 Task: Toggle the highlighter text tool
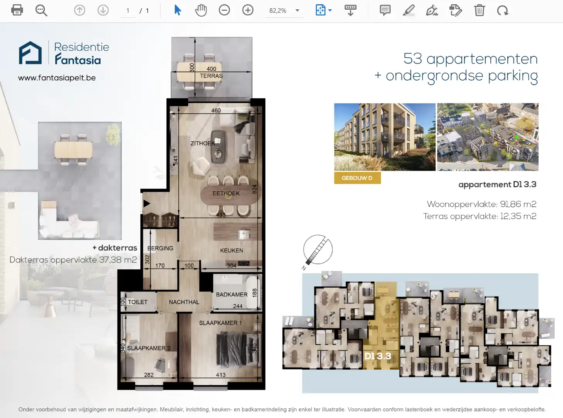point(409,10)
